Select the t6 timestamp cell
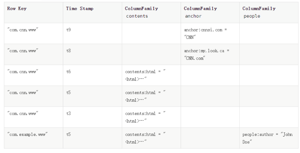 (92, 75)
